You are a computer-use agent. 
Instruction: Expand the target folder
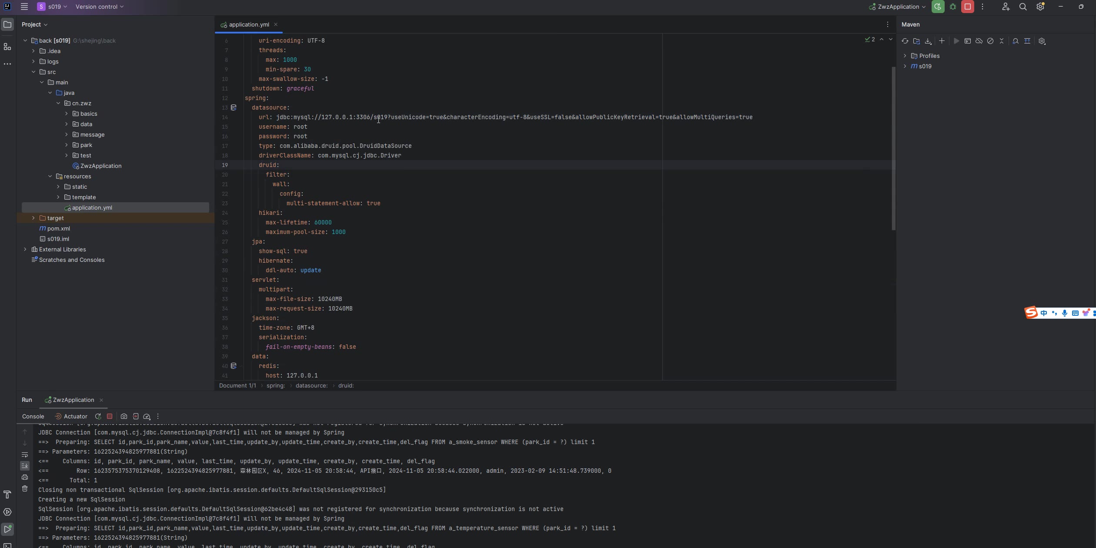(33, 218)
